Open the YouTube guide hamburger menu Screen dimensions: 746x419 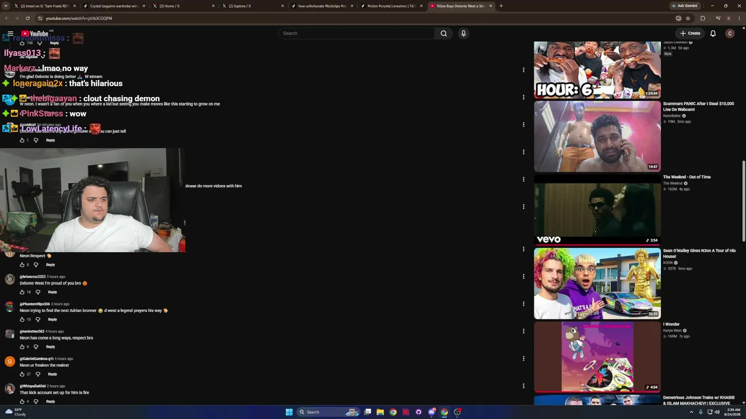tap(10, 34)
